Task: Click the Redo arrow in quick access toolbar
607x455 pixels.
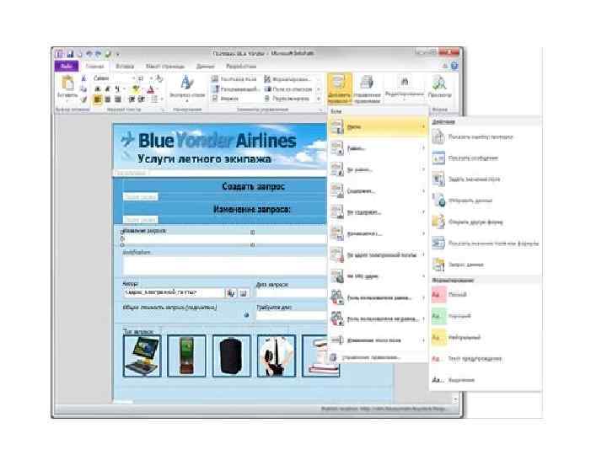Action: pyautogui.click(x=98, y=54)
